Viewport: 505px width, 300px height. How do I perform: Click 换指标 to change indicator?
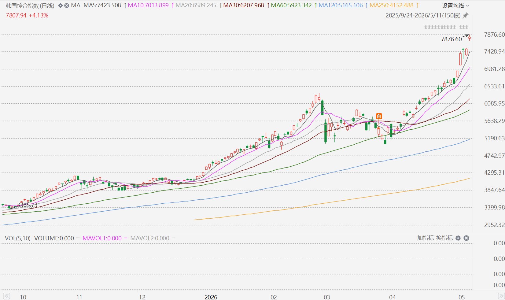coord(444,238)
